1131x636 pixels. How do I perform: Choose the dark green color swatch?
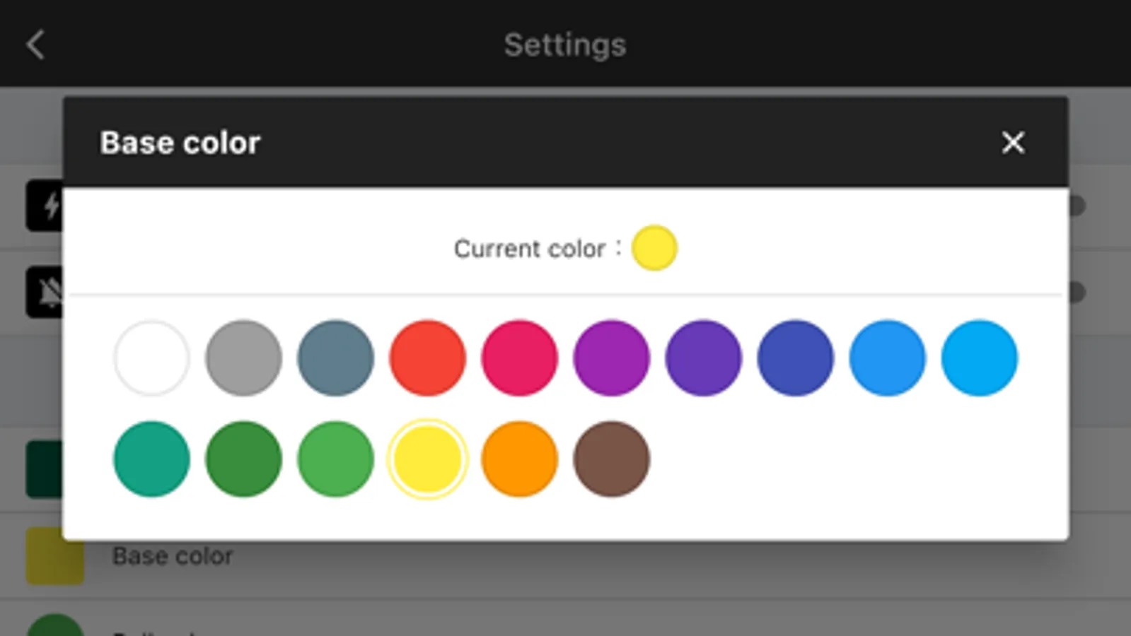[243, 459]
